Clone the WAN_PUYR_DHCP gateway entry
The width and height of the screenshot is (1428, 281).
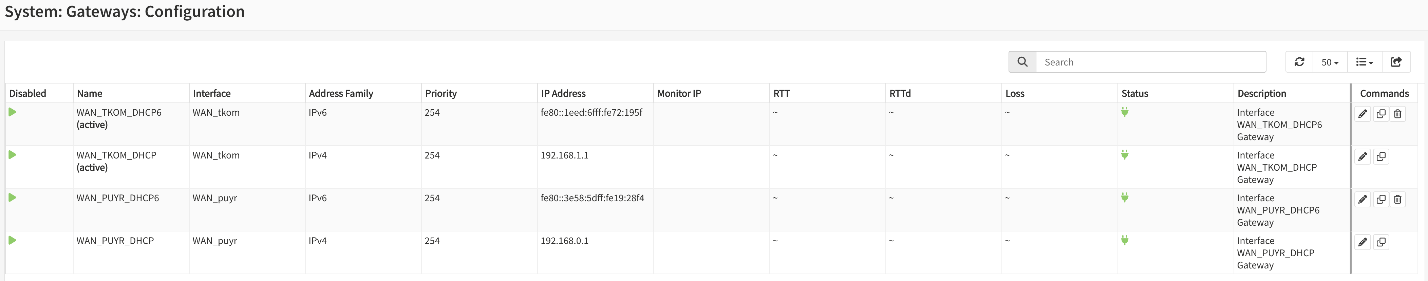1380,242
